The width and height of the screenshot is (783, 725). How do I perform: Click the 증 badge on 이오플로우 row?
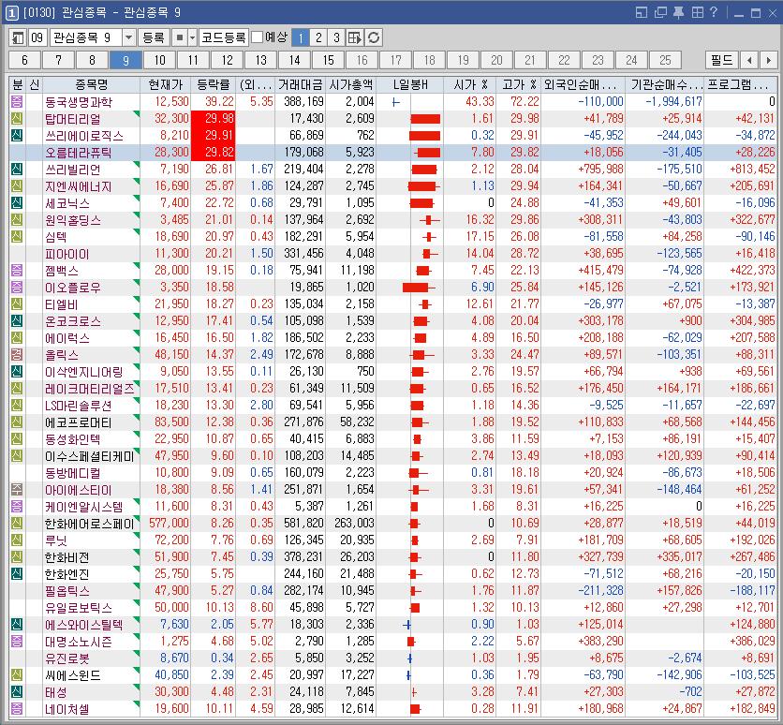[17, 288]
